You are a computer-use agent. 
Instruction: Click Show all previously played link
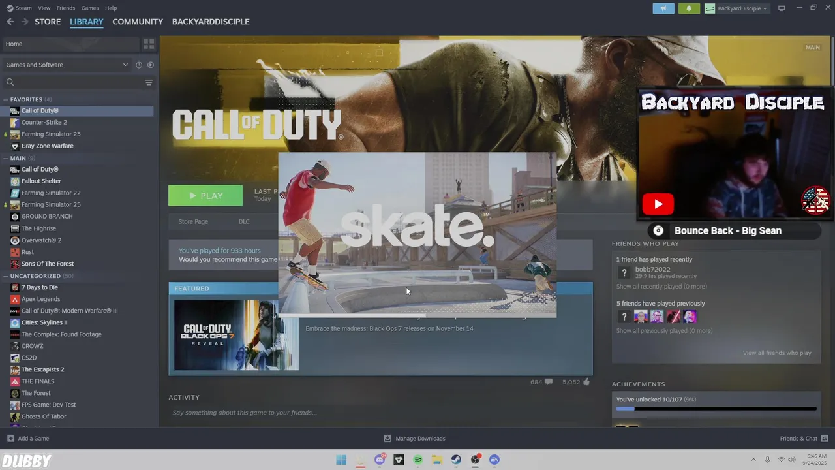[664, 331]
